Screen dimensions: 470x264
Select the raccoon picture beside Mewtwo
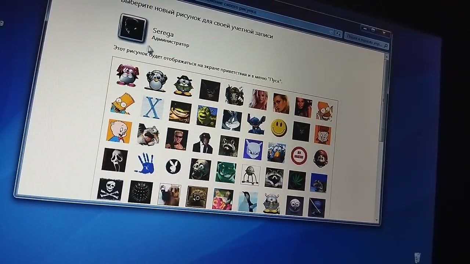click(x=229, y=146)
